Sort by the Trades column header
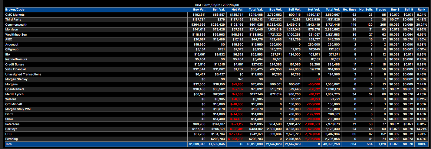The height and width of the screenshot is (149, 431). pyautogui.click(x=381, y=10)
